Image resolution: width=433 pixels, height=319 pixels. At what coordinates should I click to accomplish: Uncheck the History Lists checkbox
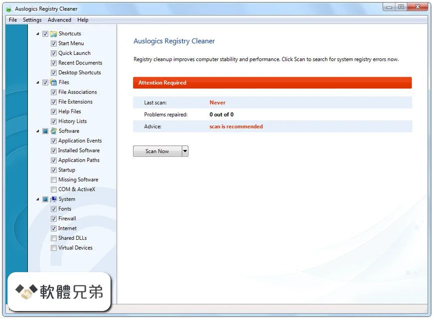tap(54, 121)
